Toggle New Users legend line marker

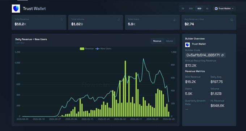pos(97,48)
